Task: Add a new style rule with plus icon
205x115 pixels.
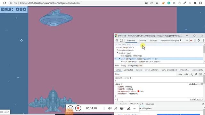Action: (x=191, y=74)
